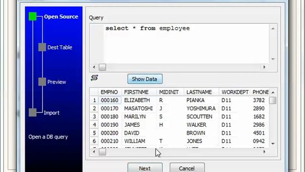Click query box scroll left arrow

(94, 67)
